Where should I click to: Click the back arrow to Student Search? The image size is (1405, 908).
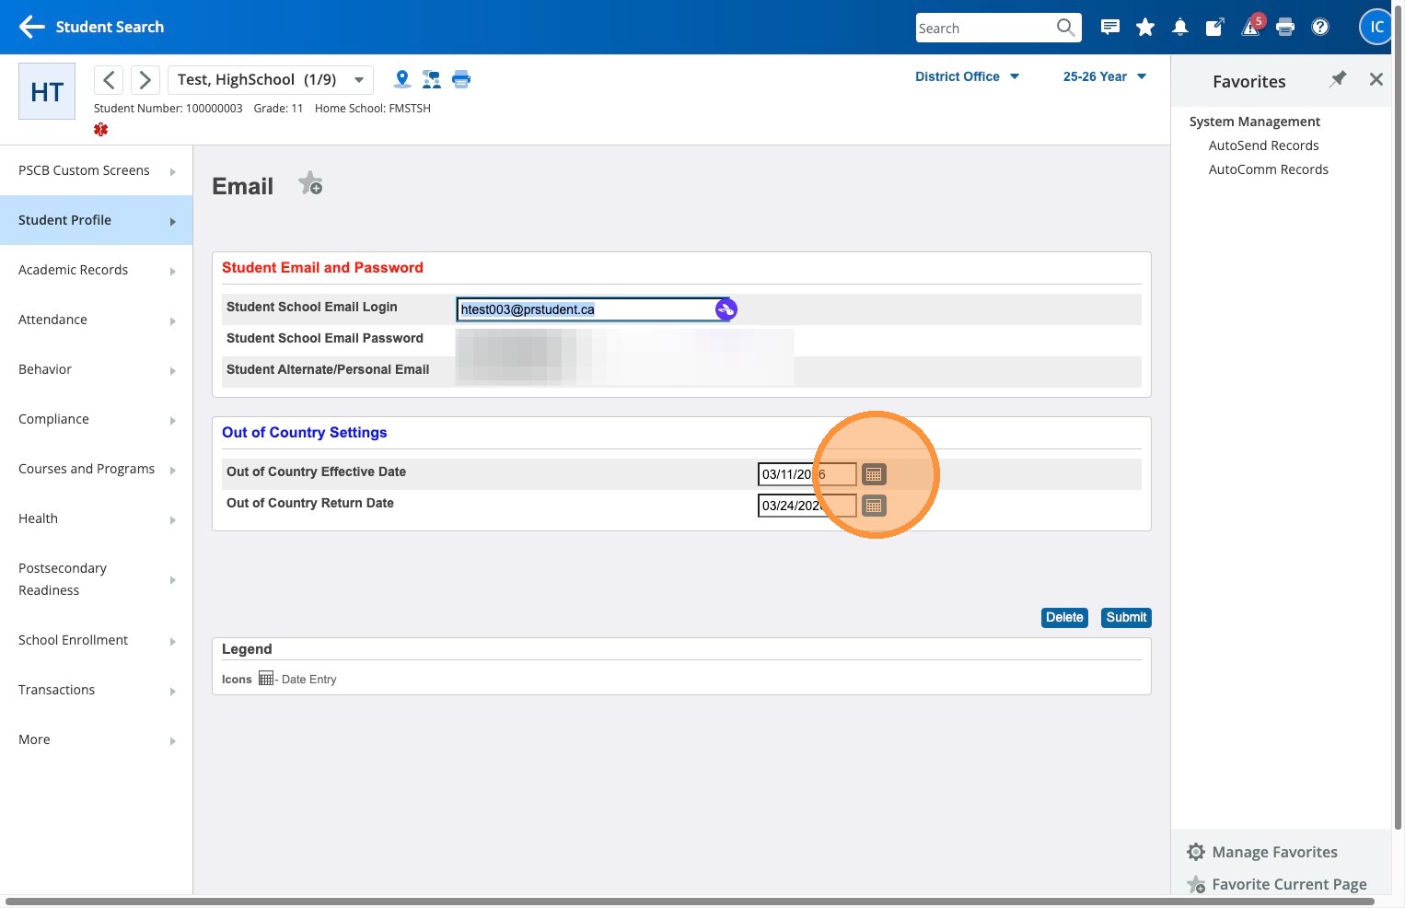pyautogui.click(x=31, y=28)
